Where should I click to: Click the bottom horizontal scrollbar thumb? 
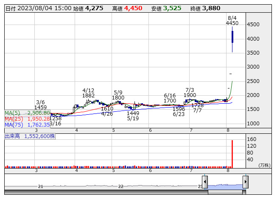pos(225,192)
